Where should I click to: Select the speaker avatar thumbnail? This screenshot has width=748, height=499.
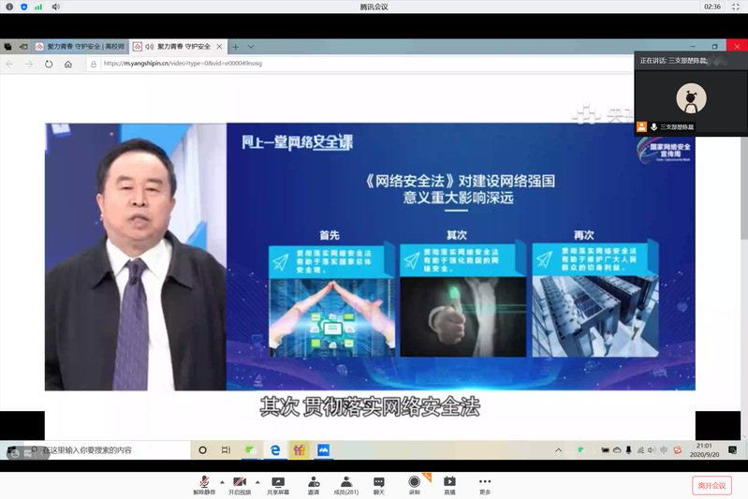(x=691, y=97)
